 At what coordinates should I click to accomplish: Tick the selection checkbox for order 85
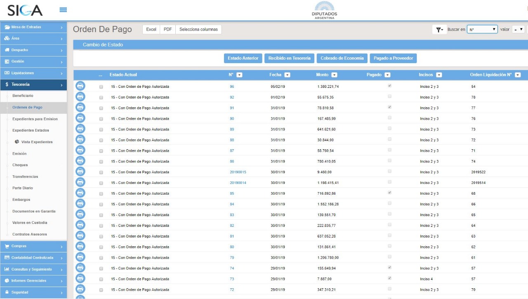pyautogui.click(x=101, y=194)
